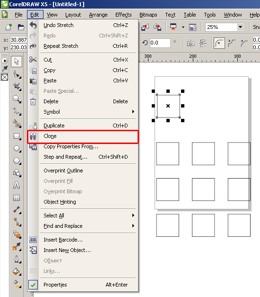Select the Polygon tool
Image resolution: width=260 pixels, height=297 pixels.
[17, 161]
